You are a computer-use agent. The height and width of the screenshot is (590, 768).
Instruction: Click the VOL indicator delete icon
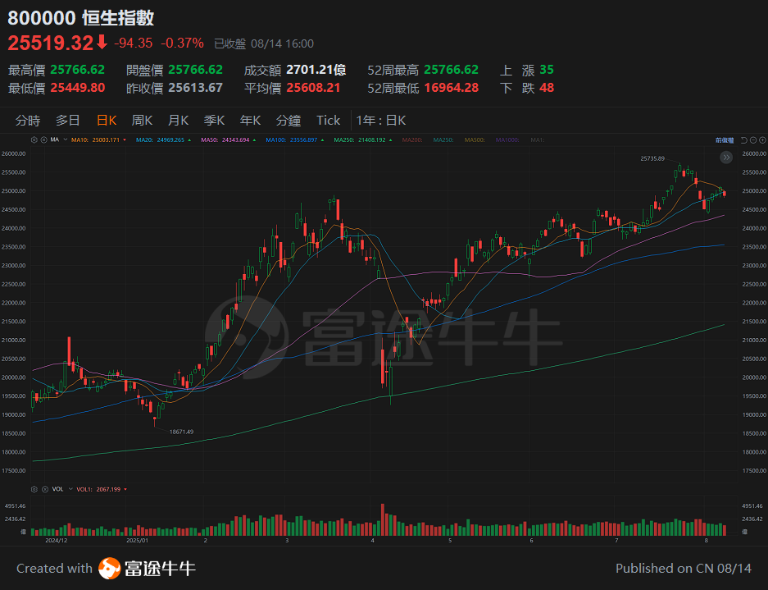coord(44,488)
